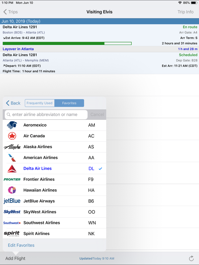Click the Scheduled status
The image size is (199, 265).
pyautogui.click(x=188, y=55)
